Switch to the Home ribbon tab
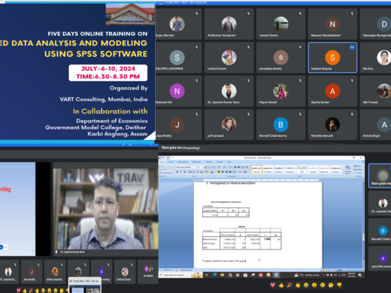391x293 pixels. tap(162, 162)
